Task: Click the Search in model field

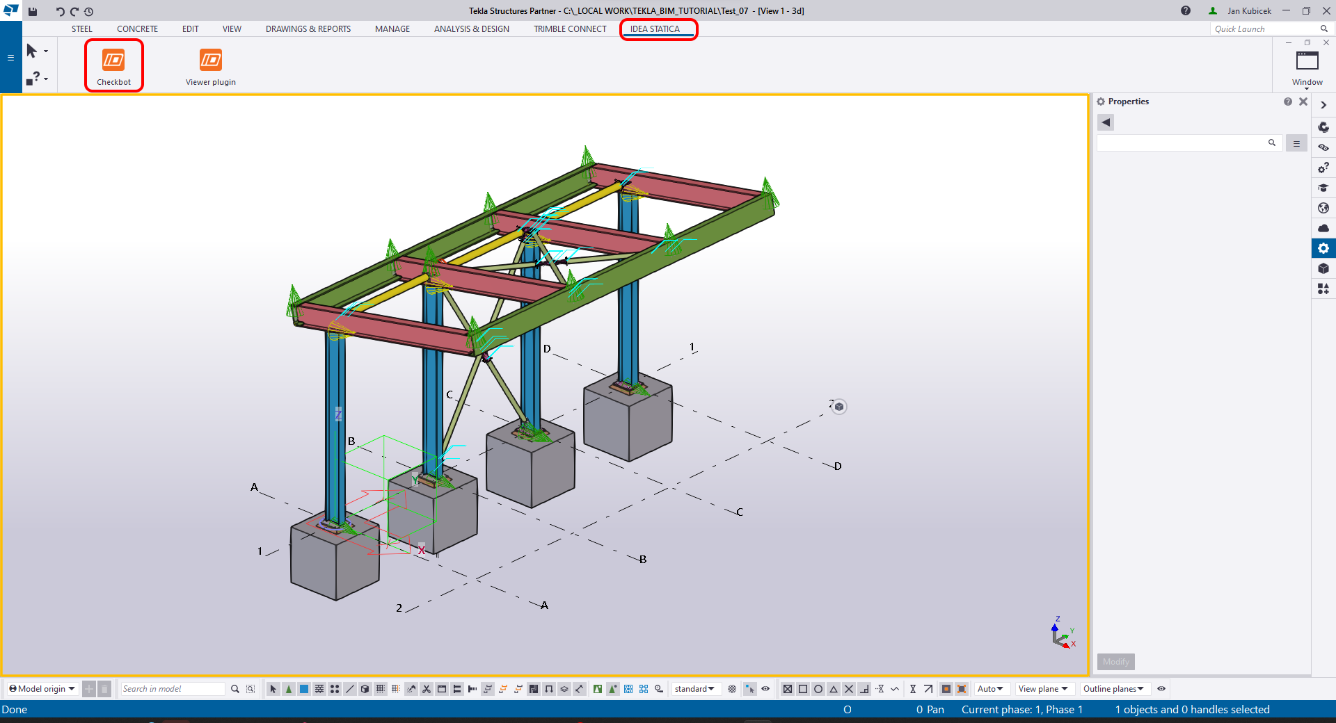Action: pos(172,689)
